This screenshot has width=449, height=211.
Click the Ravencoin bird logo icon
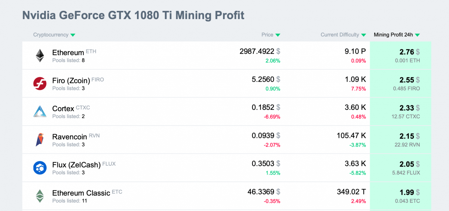(x=40, y=140)
